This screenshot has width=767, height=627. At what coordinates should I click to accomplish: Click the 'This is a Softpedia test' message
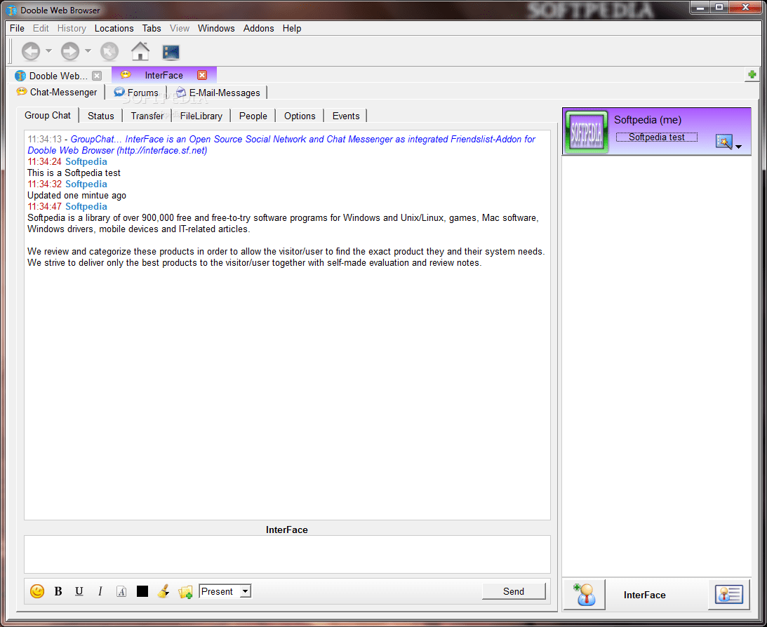point(74,173)
